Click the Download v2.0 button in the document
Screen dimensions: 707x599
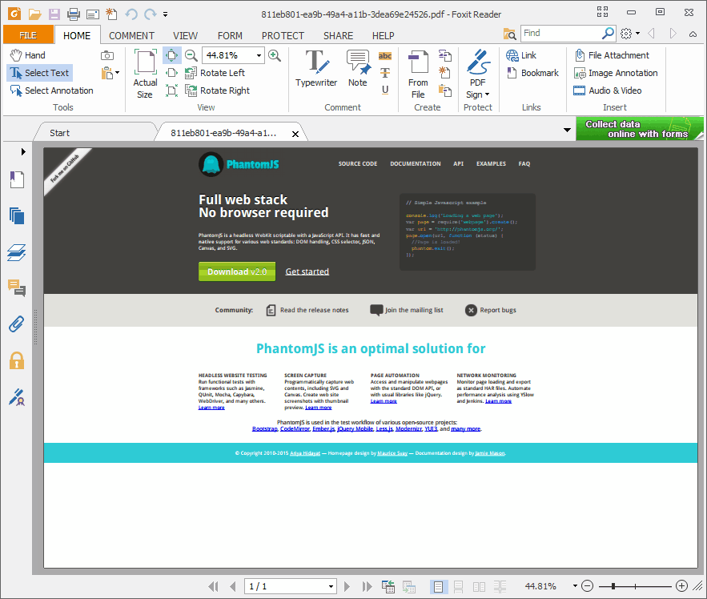pyautogui.click(x=236, y=271)
